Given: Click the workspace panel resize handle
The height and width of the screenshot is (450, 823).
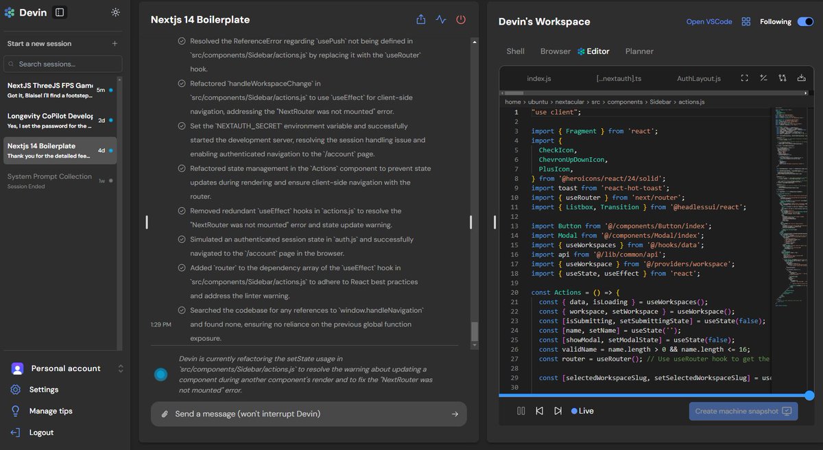Looking at the screenshot, I should [495, 222].
